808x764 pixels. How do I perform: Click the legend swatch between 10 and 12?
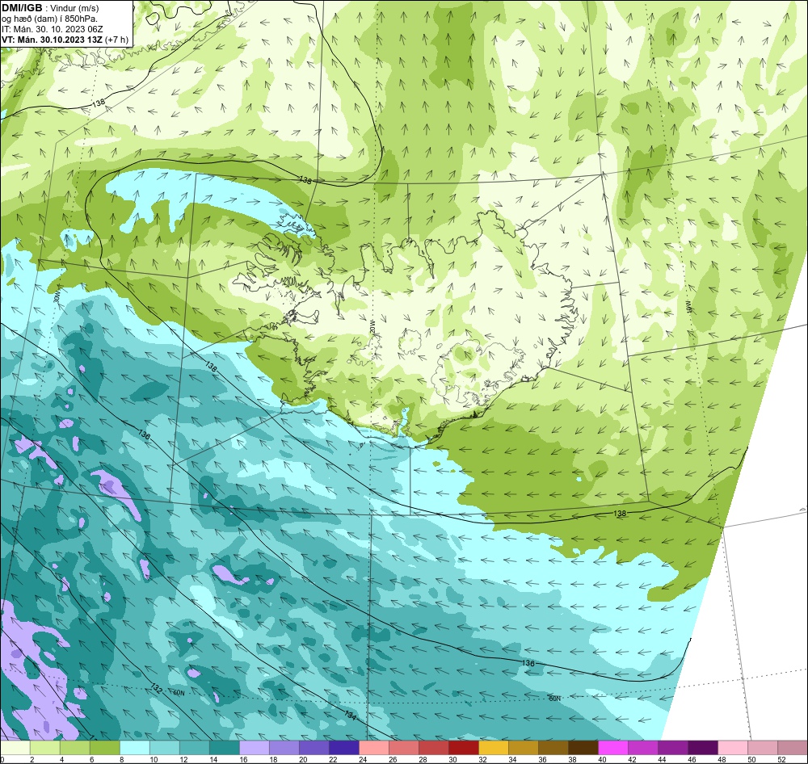point(165,746)
